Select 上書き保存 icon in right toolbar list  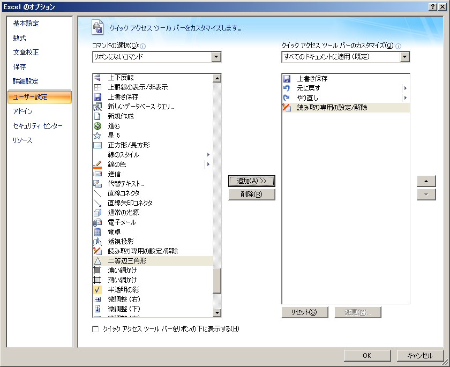(287, 79)
